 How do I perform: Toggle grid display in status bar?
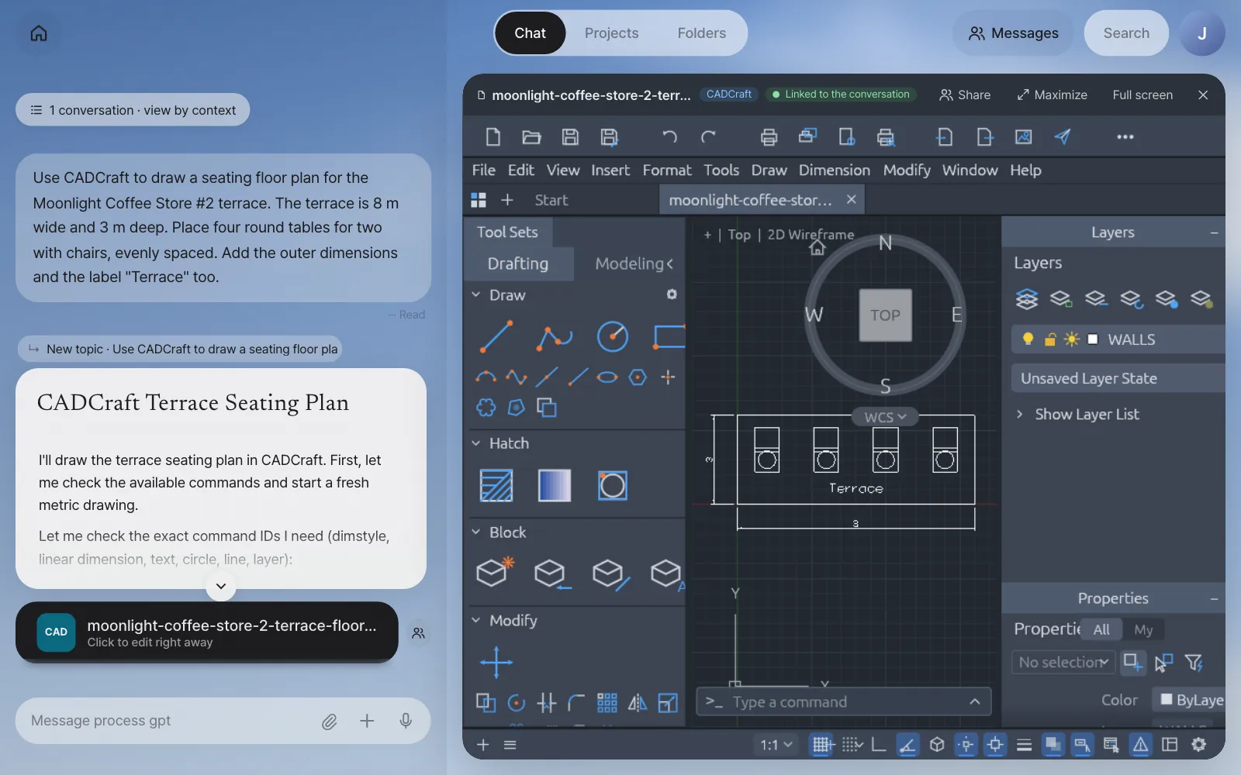pos(822,745)
